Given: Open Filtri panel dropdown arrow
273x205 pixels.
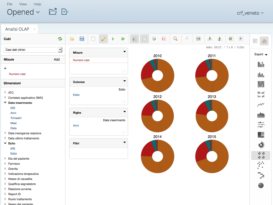Looking at the screenshot, I should pos(125,142).
